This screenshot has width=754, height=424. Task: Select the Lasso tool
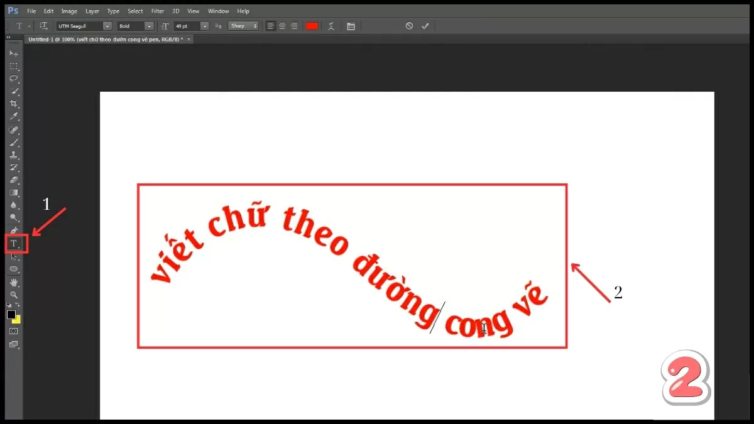[14, 79]
